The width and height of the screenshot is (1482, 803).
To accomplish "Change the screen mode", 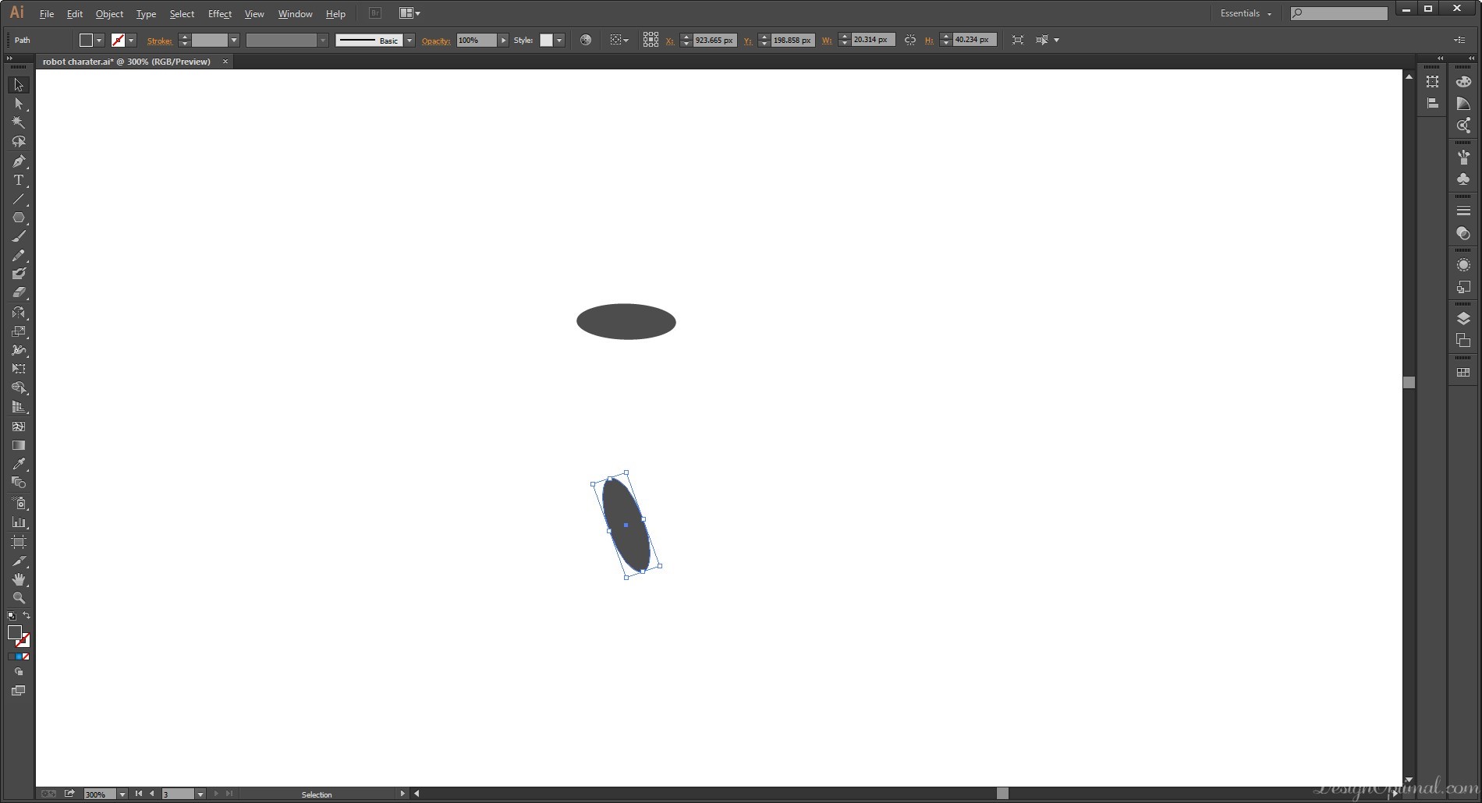I will point(19,691).
